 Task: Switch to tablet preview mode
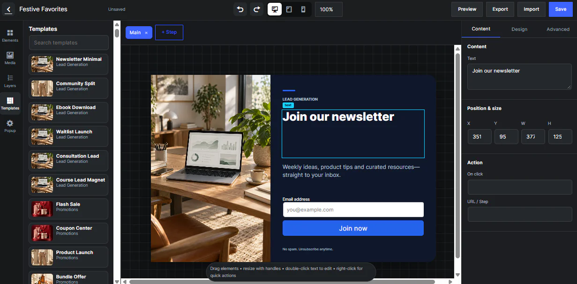point(289,9)
